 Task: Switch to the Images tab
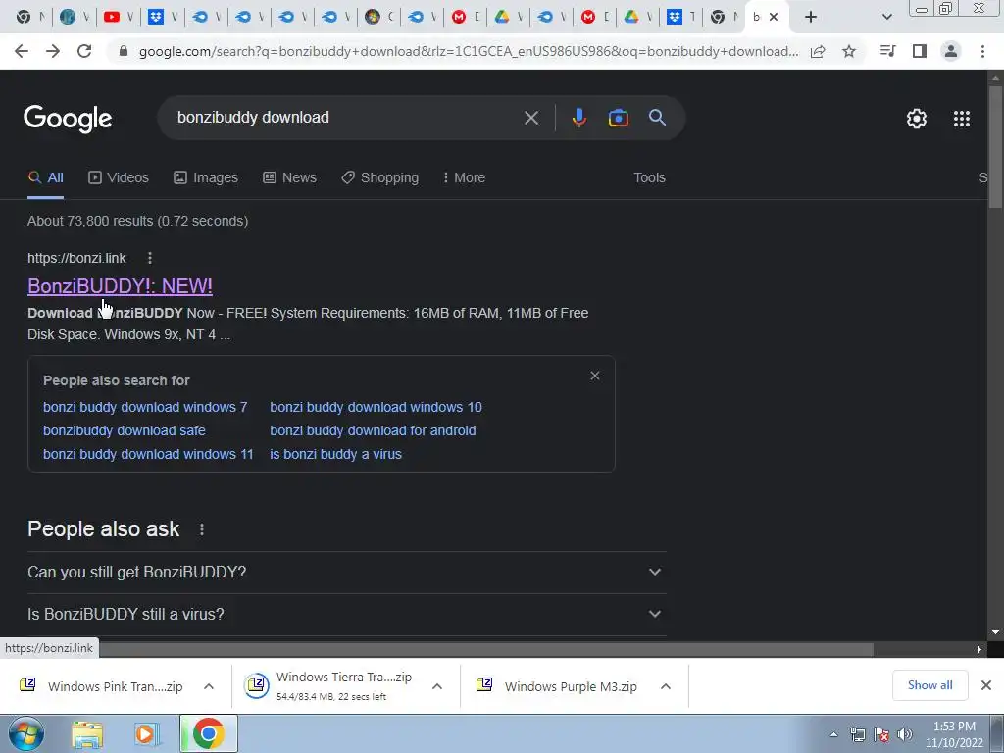point(206,178)
